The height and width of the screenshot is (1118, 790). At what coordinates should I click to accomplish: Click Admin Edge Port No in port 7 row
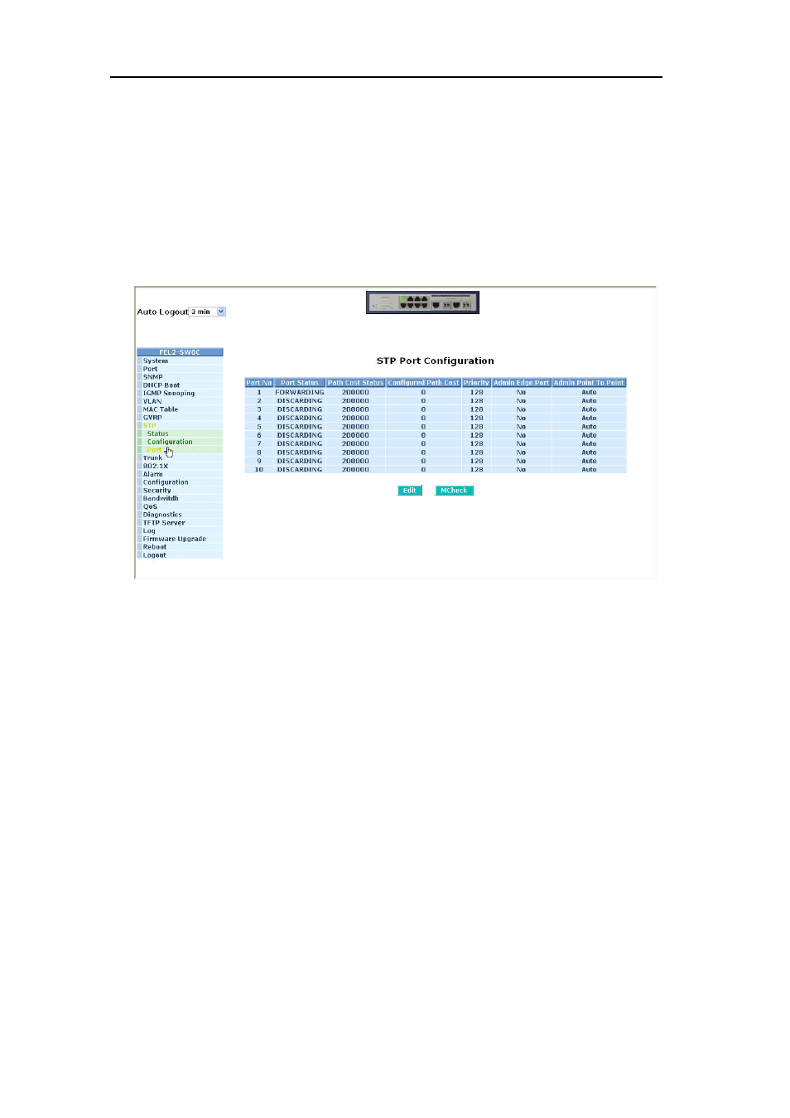point(521,444)
